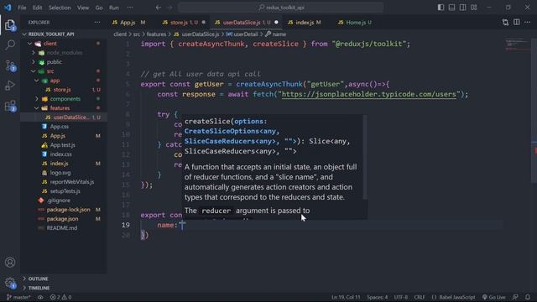Click the CRLF end of line selector
537x302 pixels.
point(420,297)
